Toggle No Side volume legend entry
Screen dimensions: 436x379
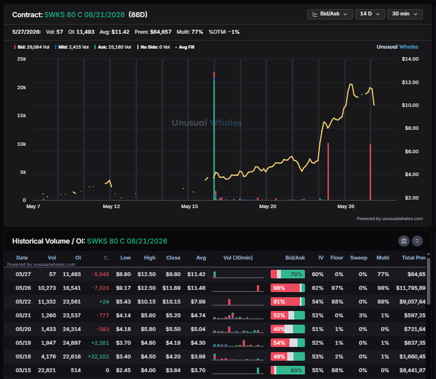click(153, 47)
